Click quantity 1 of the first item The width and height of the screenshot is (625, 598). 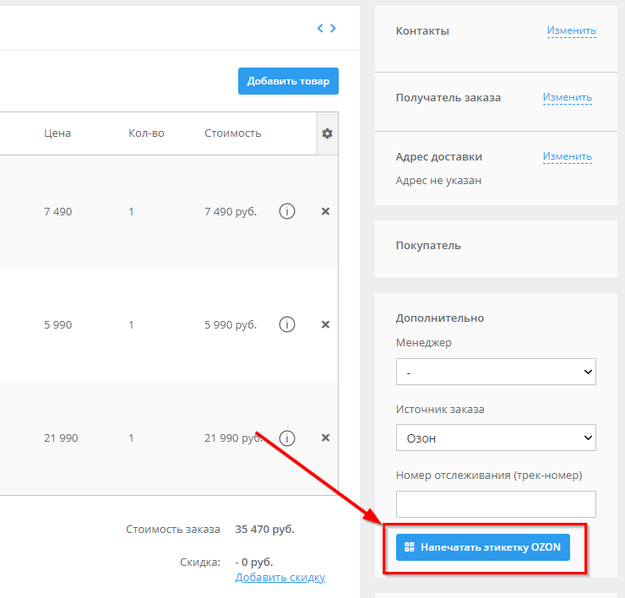click(132, 211)
